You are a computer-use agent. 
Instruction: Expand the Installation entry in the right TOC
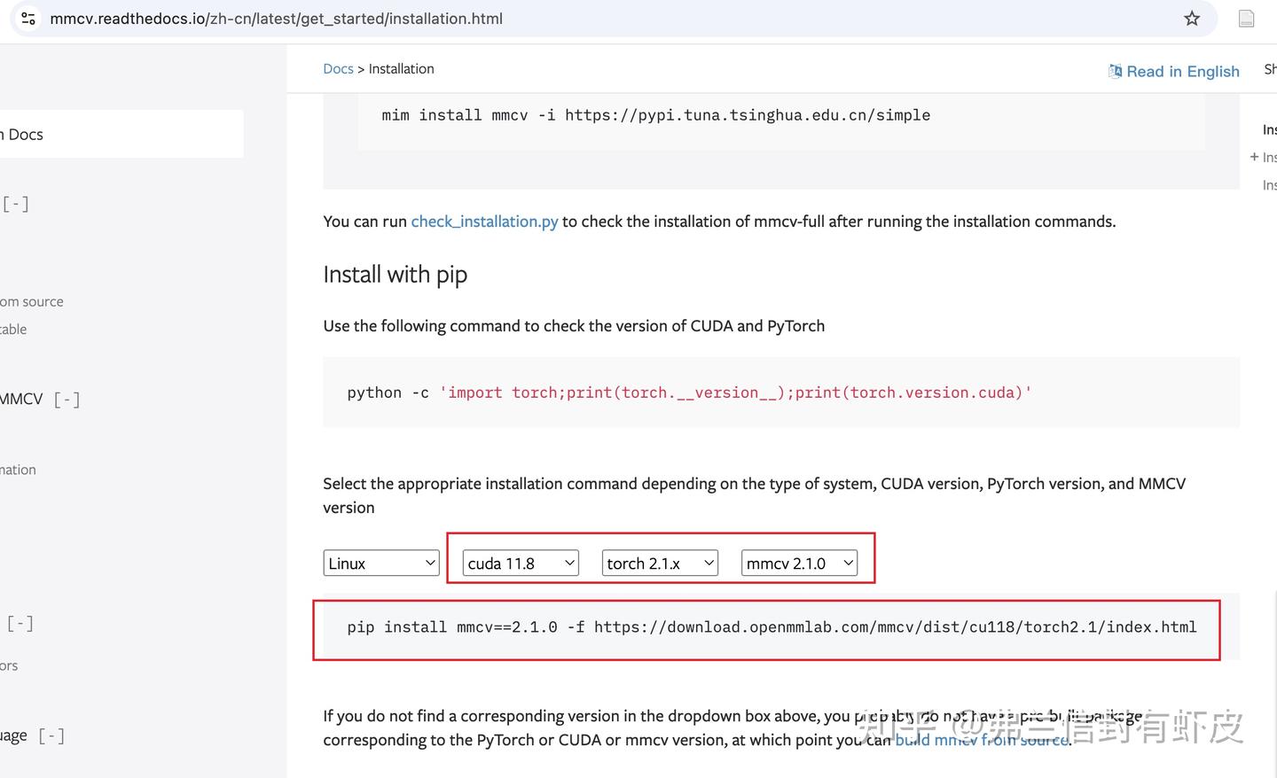1255,157
